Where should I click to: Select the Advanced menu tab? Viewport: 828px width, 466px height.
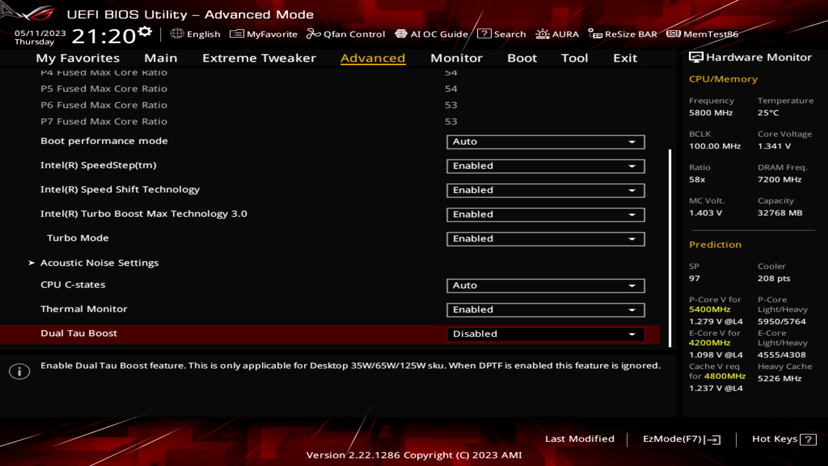[x=373, y=57]
